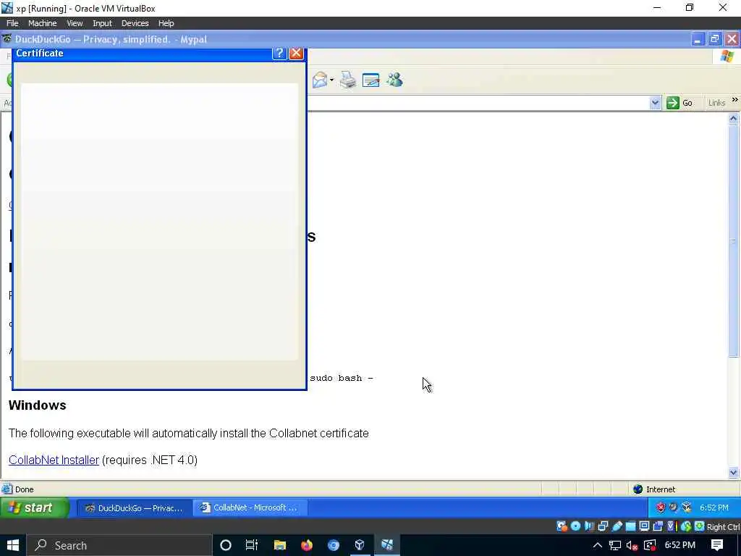Open File Explorer from the taskbar
The width and height of the screenshot is (741, 556).
280,545
